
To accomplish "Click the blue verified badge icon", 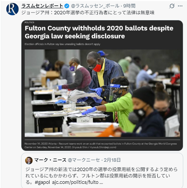I will click(67, 6).
